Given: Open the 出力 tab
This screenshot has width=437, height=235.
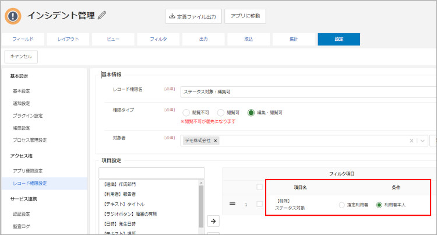Looking at the screenshot, I should pos(203,39).
